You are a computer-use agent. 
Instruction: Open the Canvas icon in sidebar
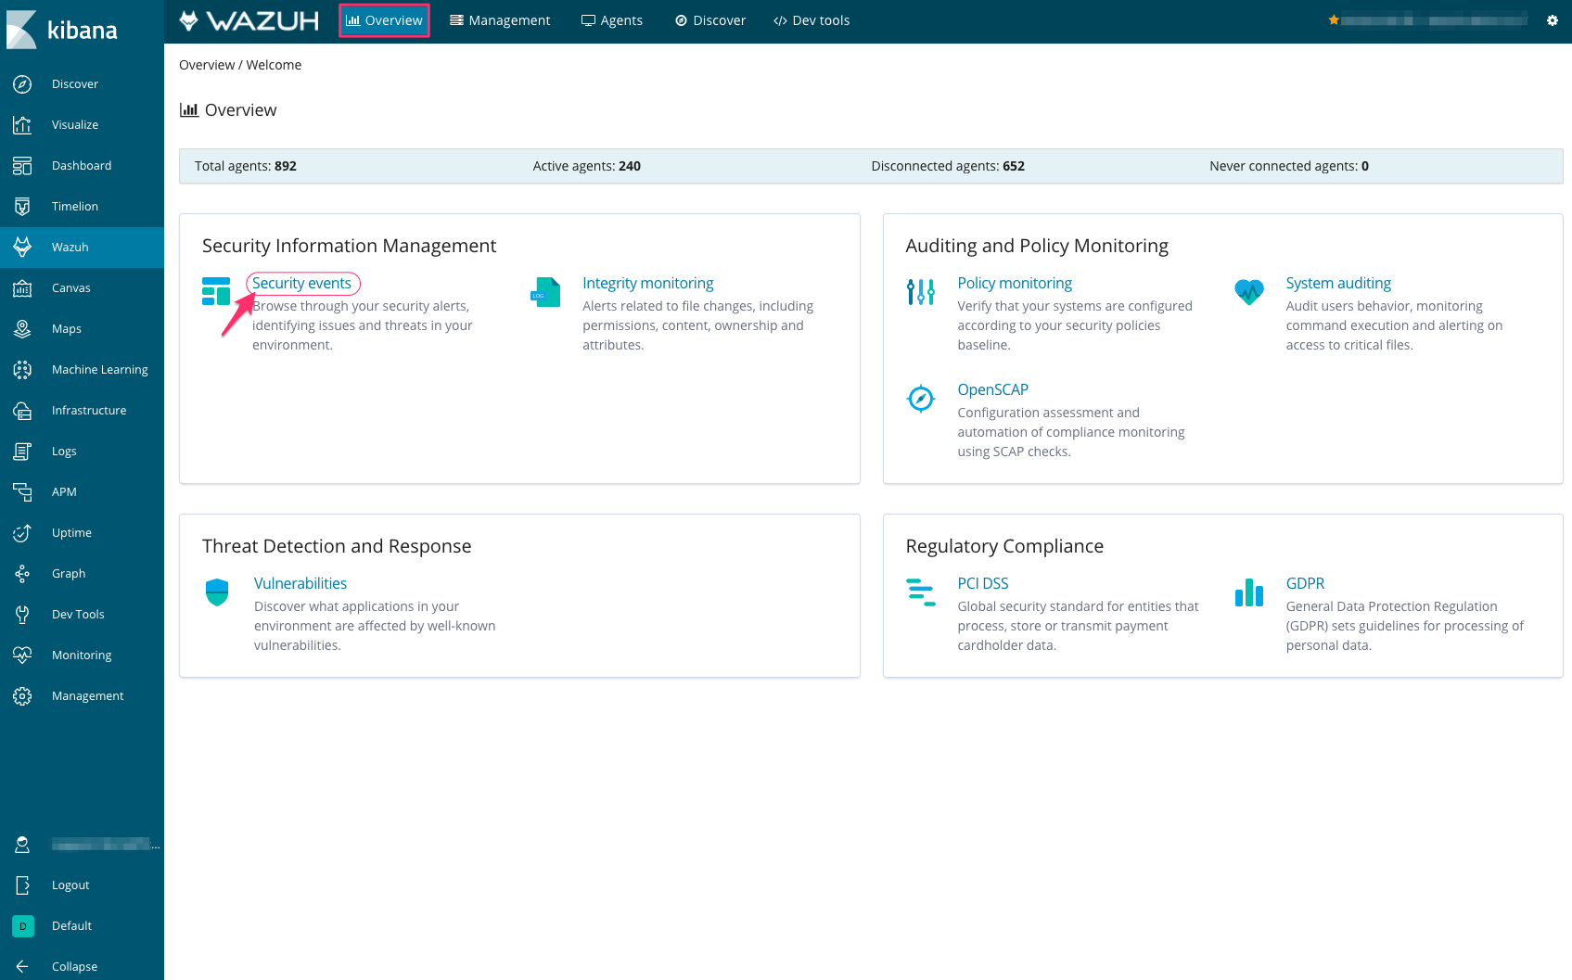coord(22,288)
